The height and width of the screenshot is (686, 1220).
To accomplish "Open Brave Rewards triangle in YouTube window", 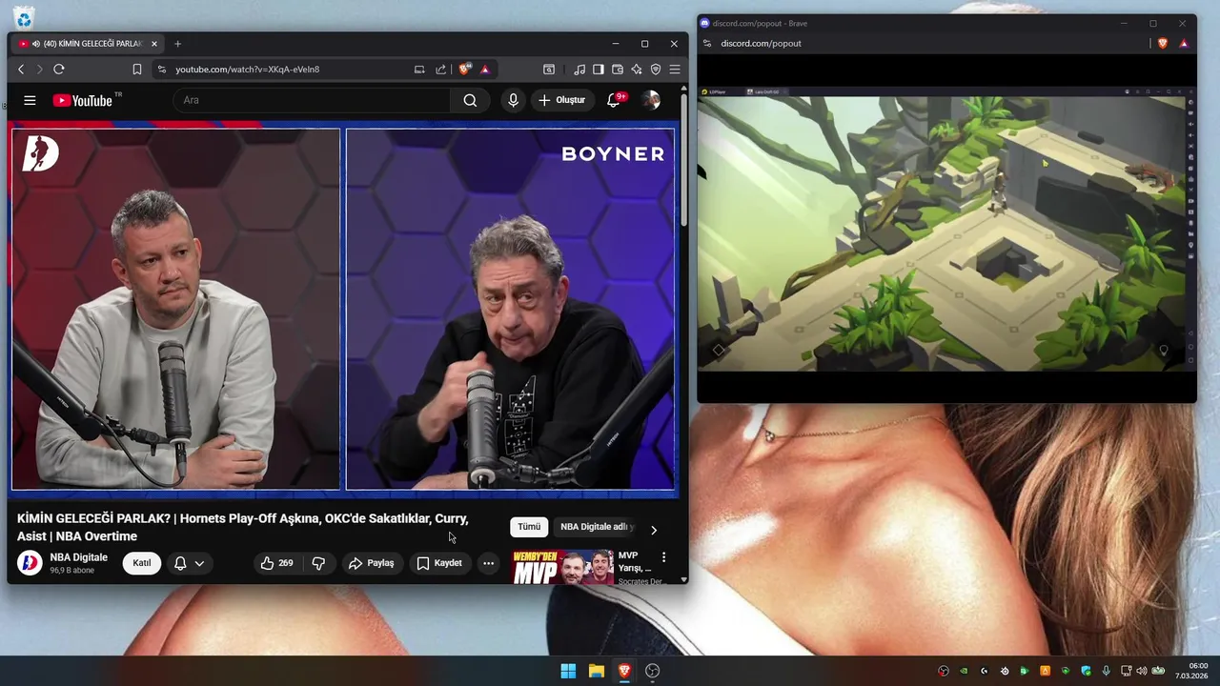I will pos(485,70).
